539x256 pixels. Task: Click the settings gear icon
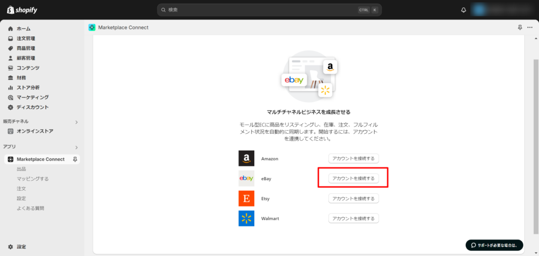click(x=11, y=247)
